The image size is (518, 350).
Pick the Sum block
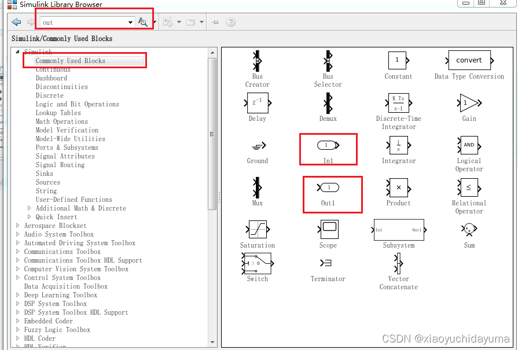(469, 229)
